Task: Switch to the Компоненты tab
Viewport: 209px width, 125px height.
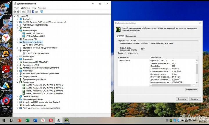Action: [131, 36]
